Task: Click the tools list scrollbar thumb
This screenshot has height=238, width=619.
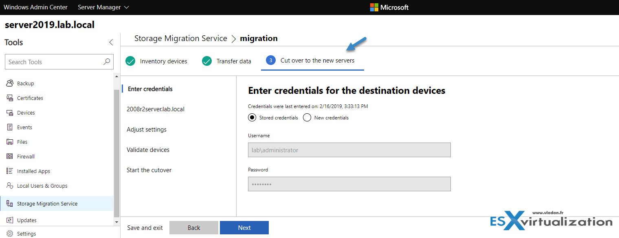Action: pos(117,154)
